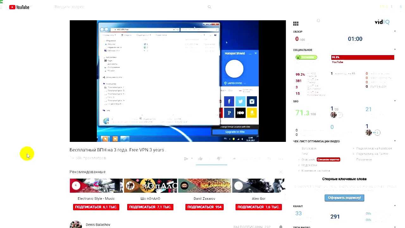The image size is (405, 228).
Task: Open the YouTube home logo
Action: click(19, 7)
